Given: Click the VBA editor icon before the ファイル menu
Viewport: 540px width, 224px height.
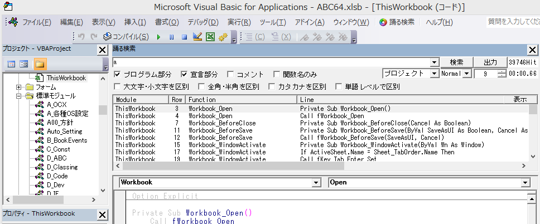Looking at the screenshot, I should click(13, 22).
